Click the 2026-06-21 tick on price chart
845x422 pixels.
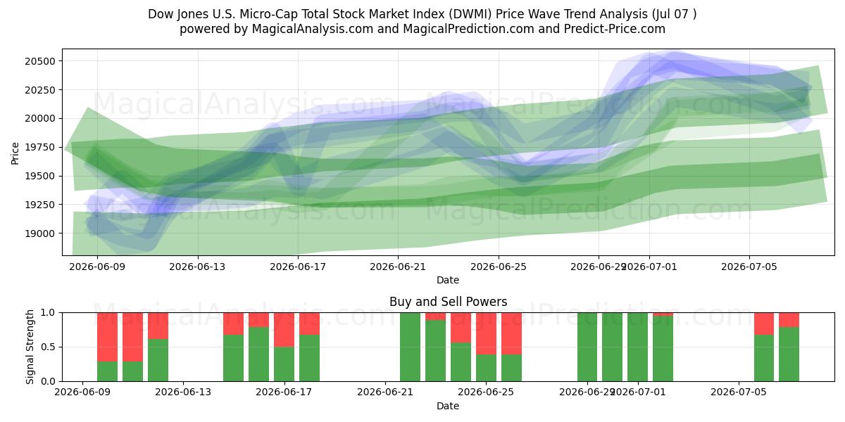[x=399, y=267]
